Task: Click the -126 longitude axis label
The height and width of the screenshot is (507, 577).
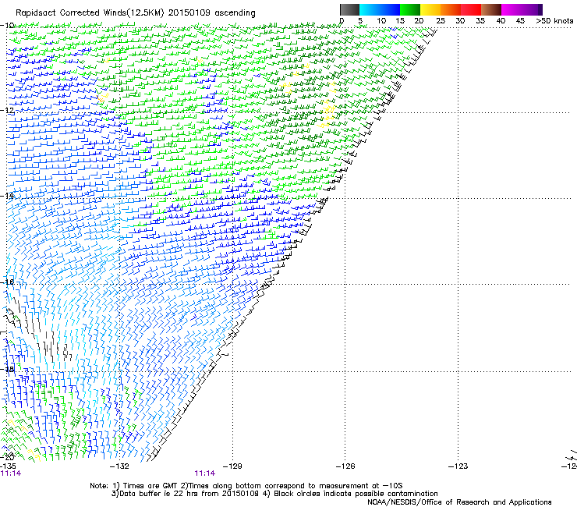Action: [345, 466]
